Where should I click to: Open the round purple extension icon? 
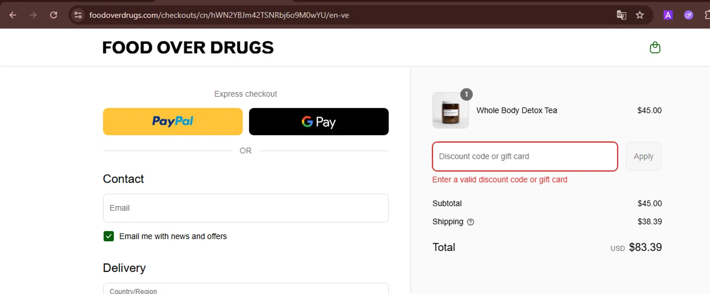coord(689,15)
